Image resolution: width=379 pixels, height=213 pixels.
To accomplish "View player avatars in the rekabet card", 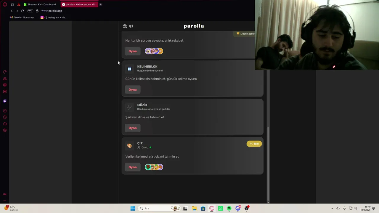I will [x=154, y=51].
